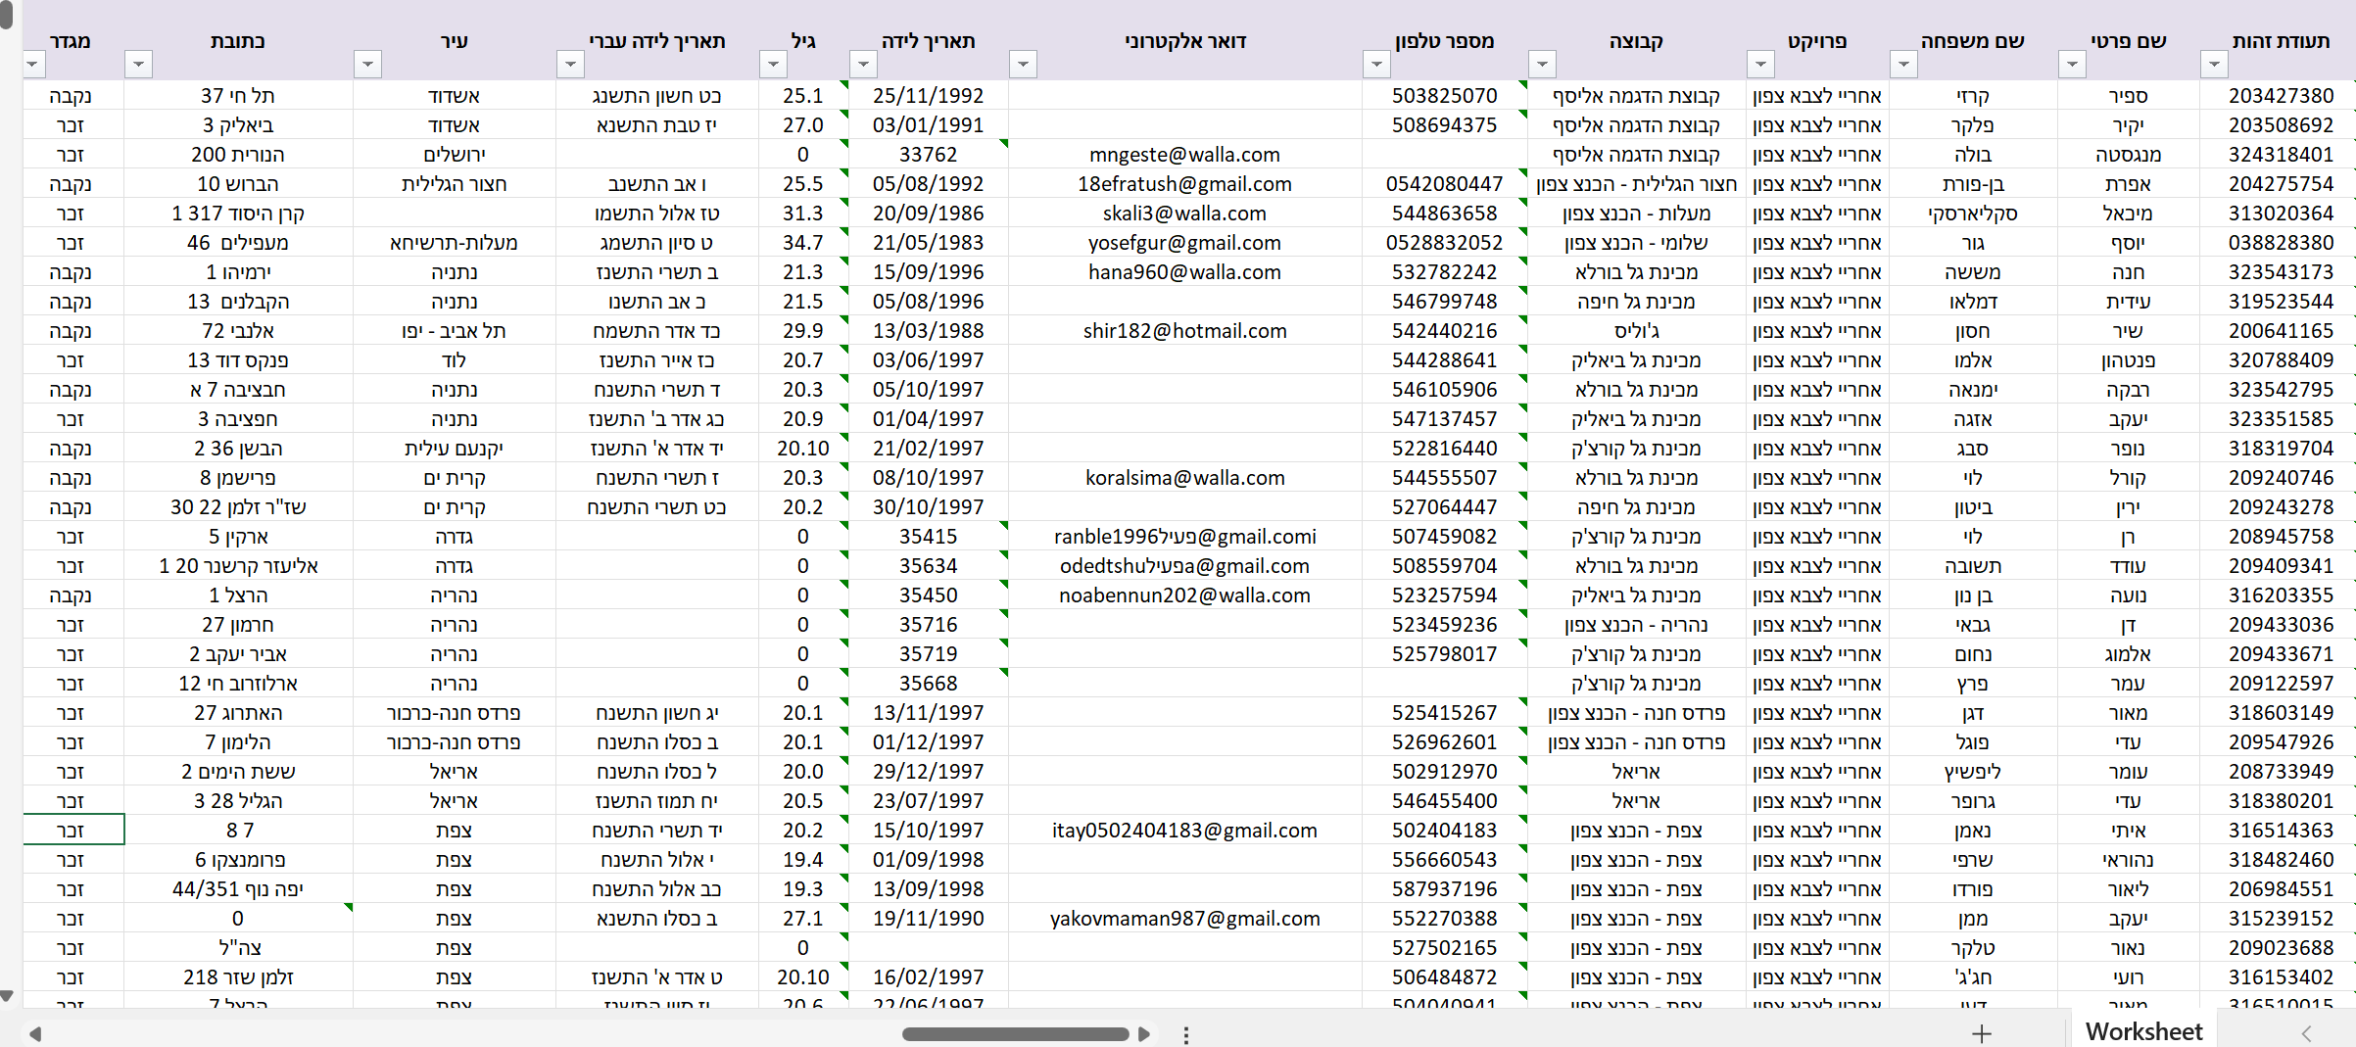The height and width of the screenshot is (1047, 2356).
Task: Open the מספר טלפון filter arrow
Action: click(1376, 65)
